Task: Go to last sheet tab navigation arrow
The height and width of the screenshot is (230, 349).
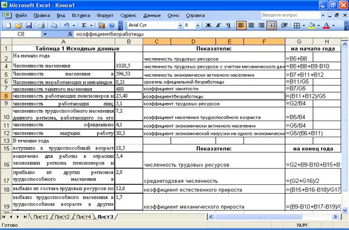Action: coord(25,217)
